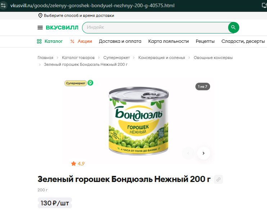Click the green leaf badge on product image
The width and height of the screenshot is (267, 214).
90,83
